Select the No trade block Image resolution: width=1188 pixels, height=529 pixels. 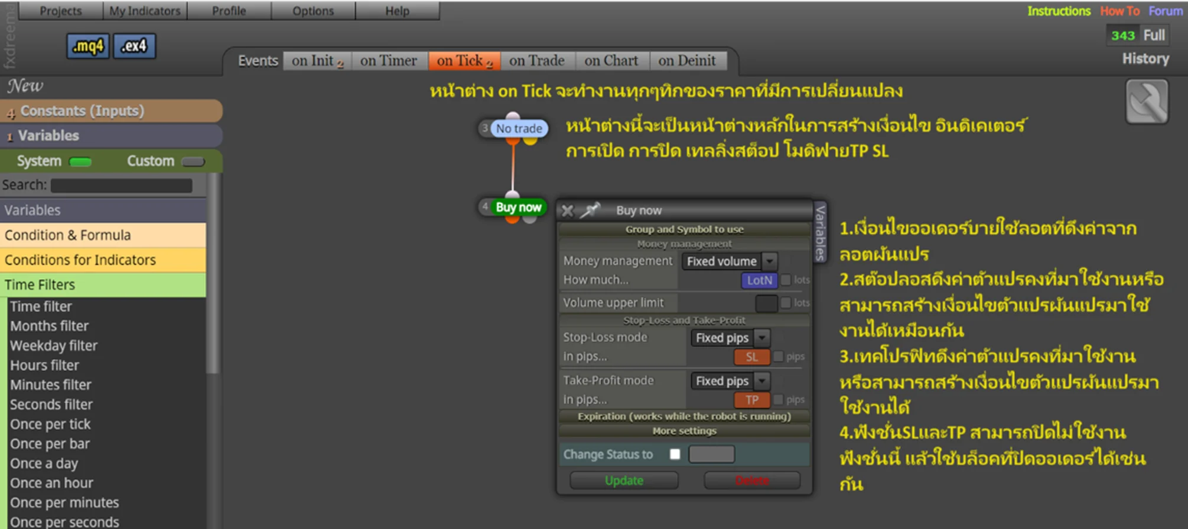[519, 129]
